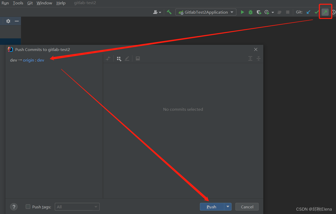
Task: Click the Profiler run icon
Action: point(267,12)
